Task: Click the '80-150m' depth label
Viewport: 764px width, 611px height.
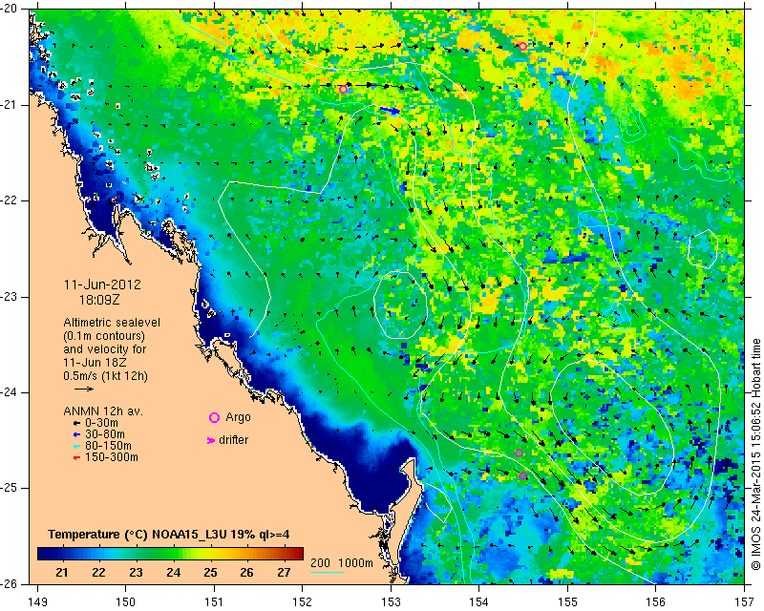Action: (x=108, y=446)
